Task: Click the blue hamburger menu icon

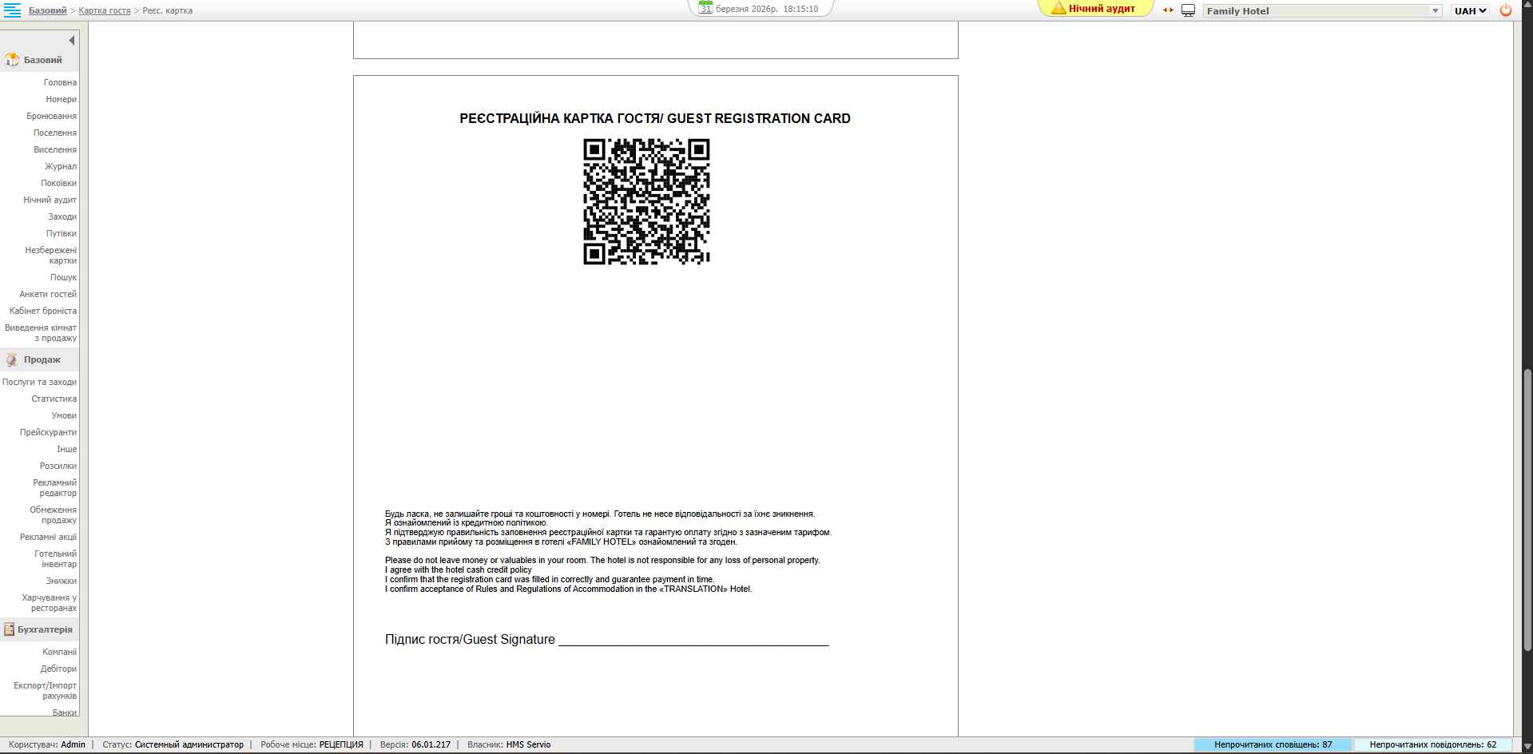Action: (x=13, y=10)
